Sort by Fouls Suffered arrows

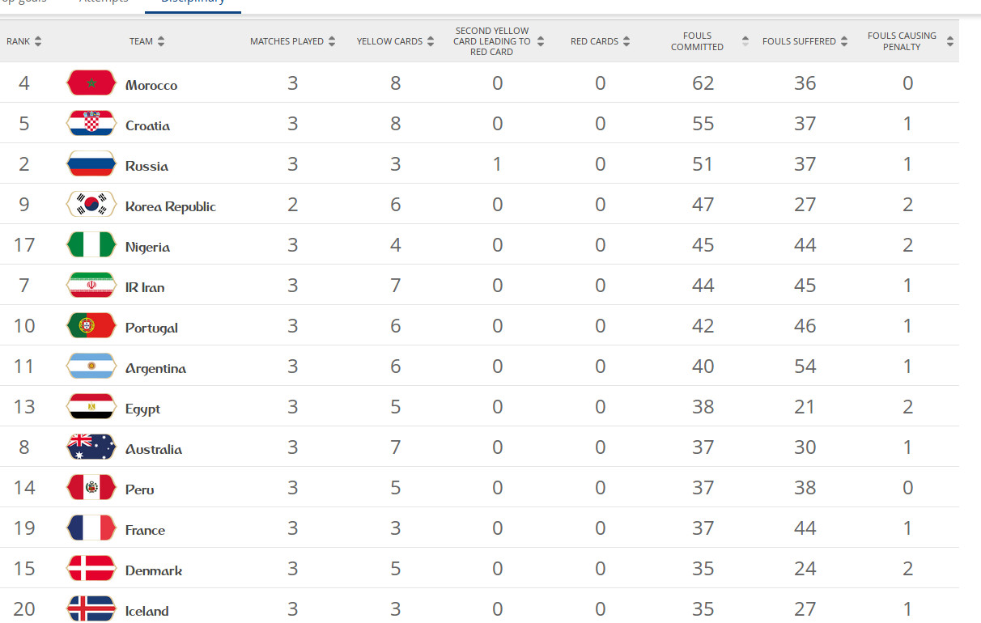pos(844,41)
